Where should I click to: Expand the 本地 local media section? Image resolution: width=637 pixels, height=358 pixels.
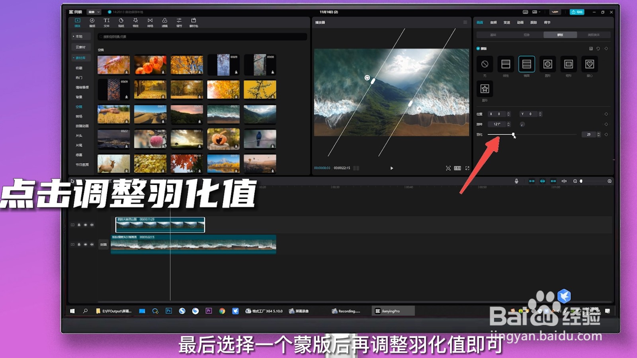pyautogui.click(x=80, y=36)
